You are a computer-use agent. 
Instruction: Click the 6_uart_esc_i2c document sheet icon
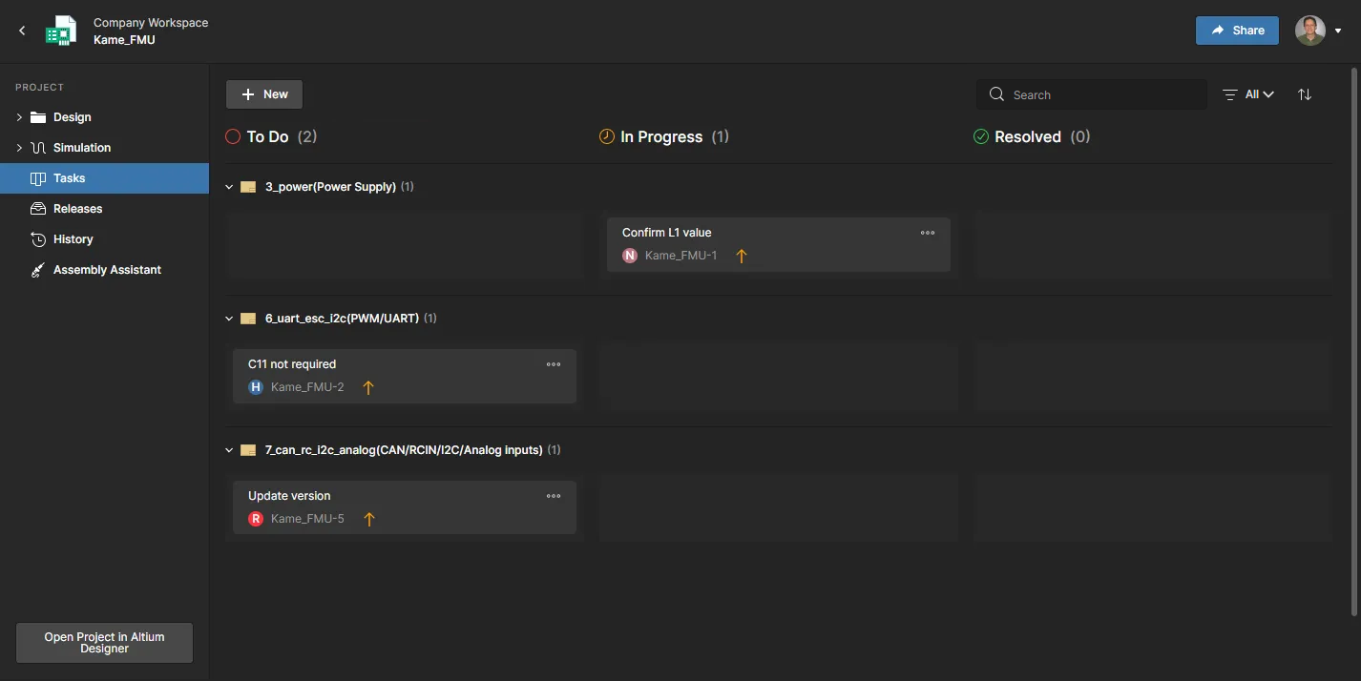pos(248,319)
